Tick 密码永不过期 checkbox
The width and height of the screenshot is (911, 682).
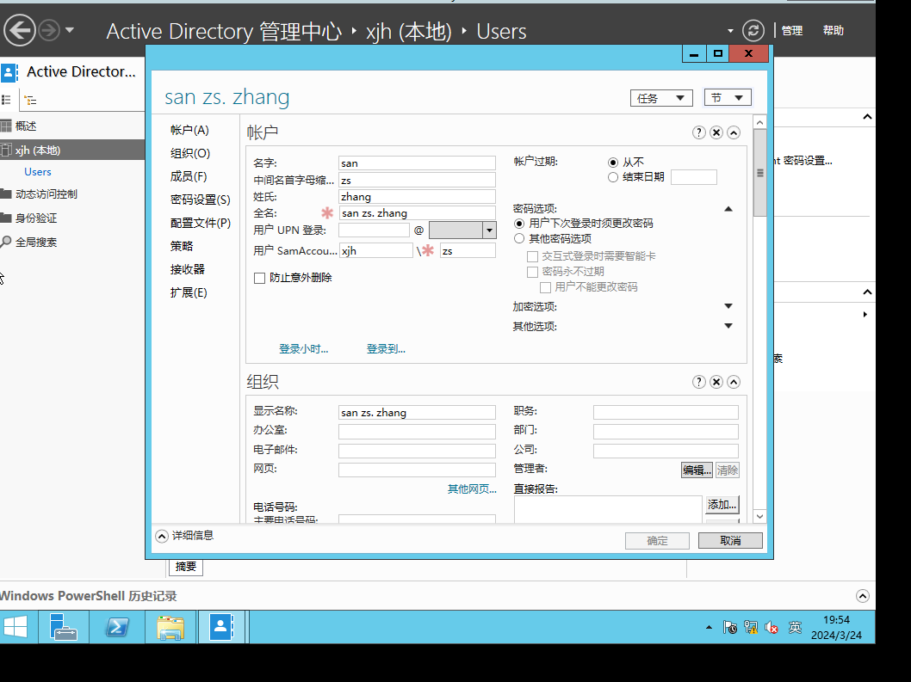click(x=532, y=272)
